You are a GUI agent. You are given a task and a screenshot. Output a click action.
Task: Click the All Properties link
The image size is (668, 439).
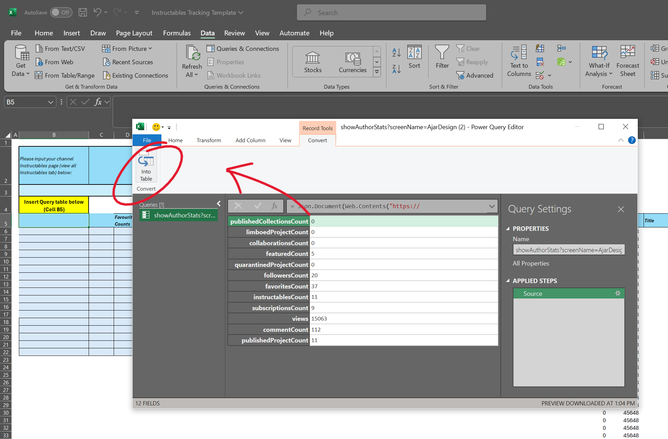(x=531, y=263)
